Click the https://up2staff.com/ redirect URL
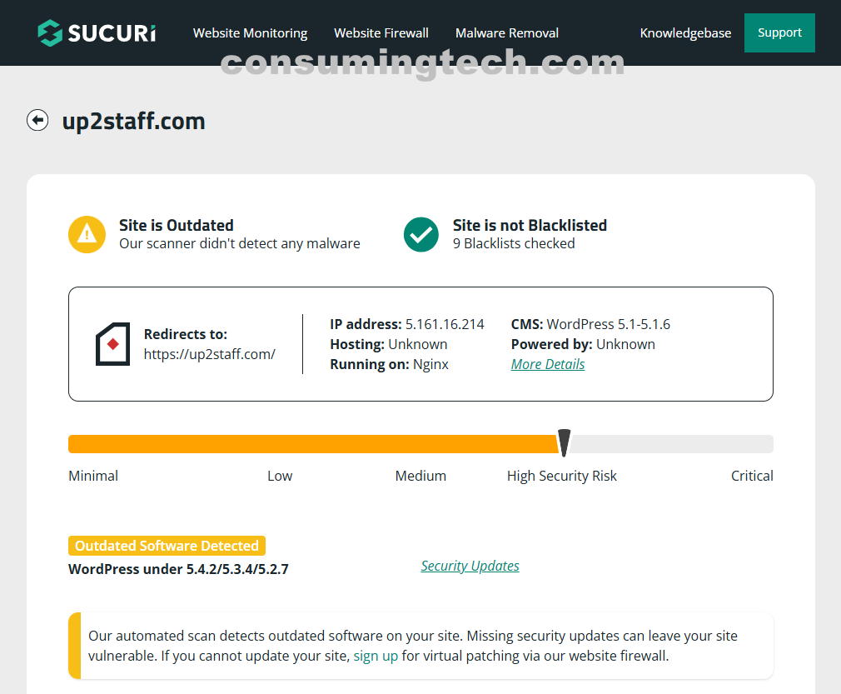This screenshot has height=694, width=841. pyautogui.click(x=210, y=354)
